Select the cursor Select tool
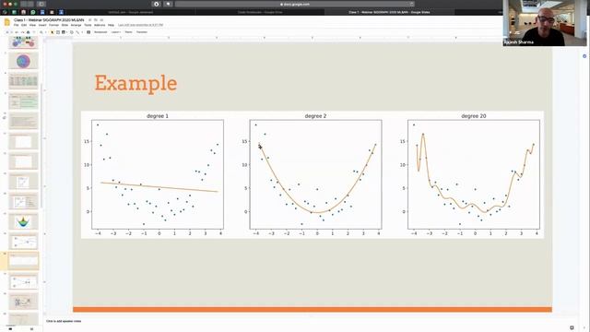 [x=52, y=32]
